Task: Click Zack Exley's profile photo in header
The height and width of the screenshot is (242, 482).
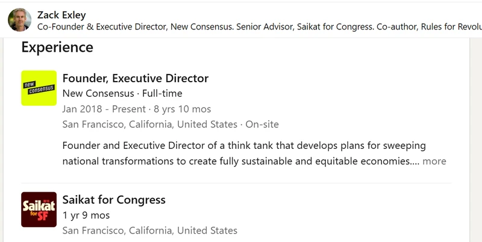Action: 19,20
